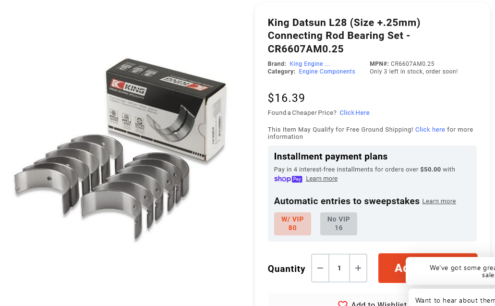Increase quantity with the plus button
Screen dimensions: 495x306
point(358,268)
